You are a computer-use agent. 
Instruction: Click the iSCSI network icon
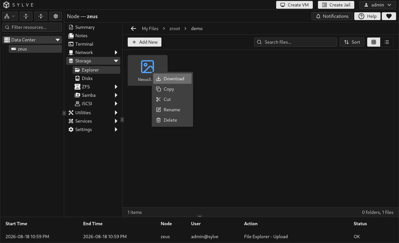(x=77, y=104)
